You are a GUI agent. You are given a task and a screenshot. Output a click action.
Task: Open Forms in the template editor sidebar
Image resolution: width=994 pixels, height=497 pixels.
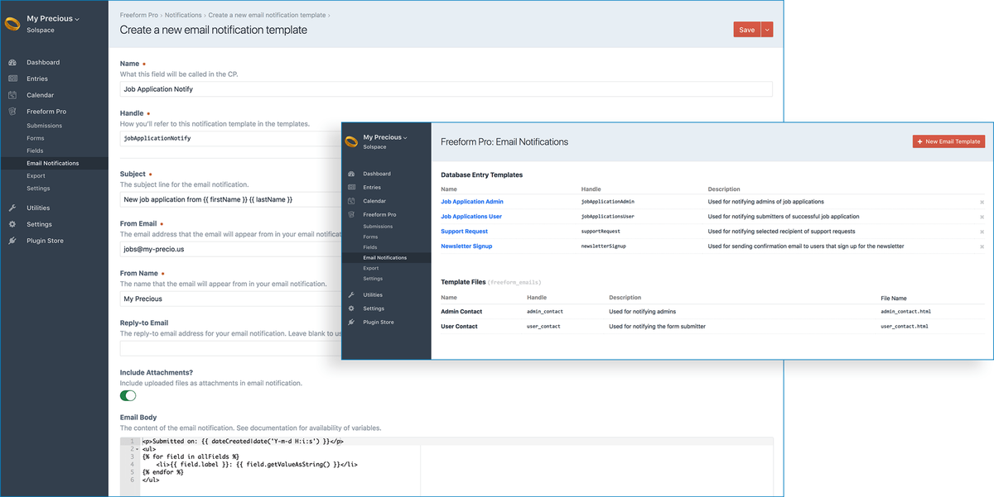point(35,138)
